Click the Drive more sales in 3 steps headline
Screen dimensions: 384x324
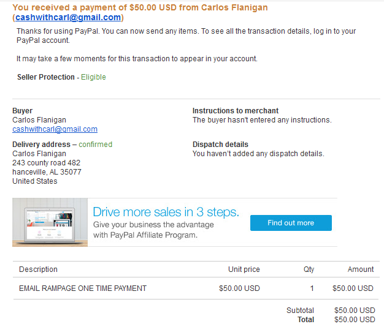pos(166,212)
